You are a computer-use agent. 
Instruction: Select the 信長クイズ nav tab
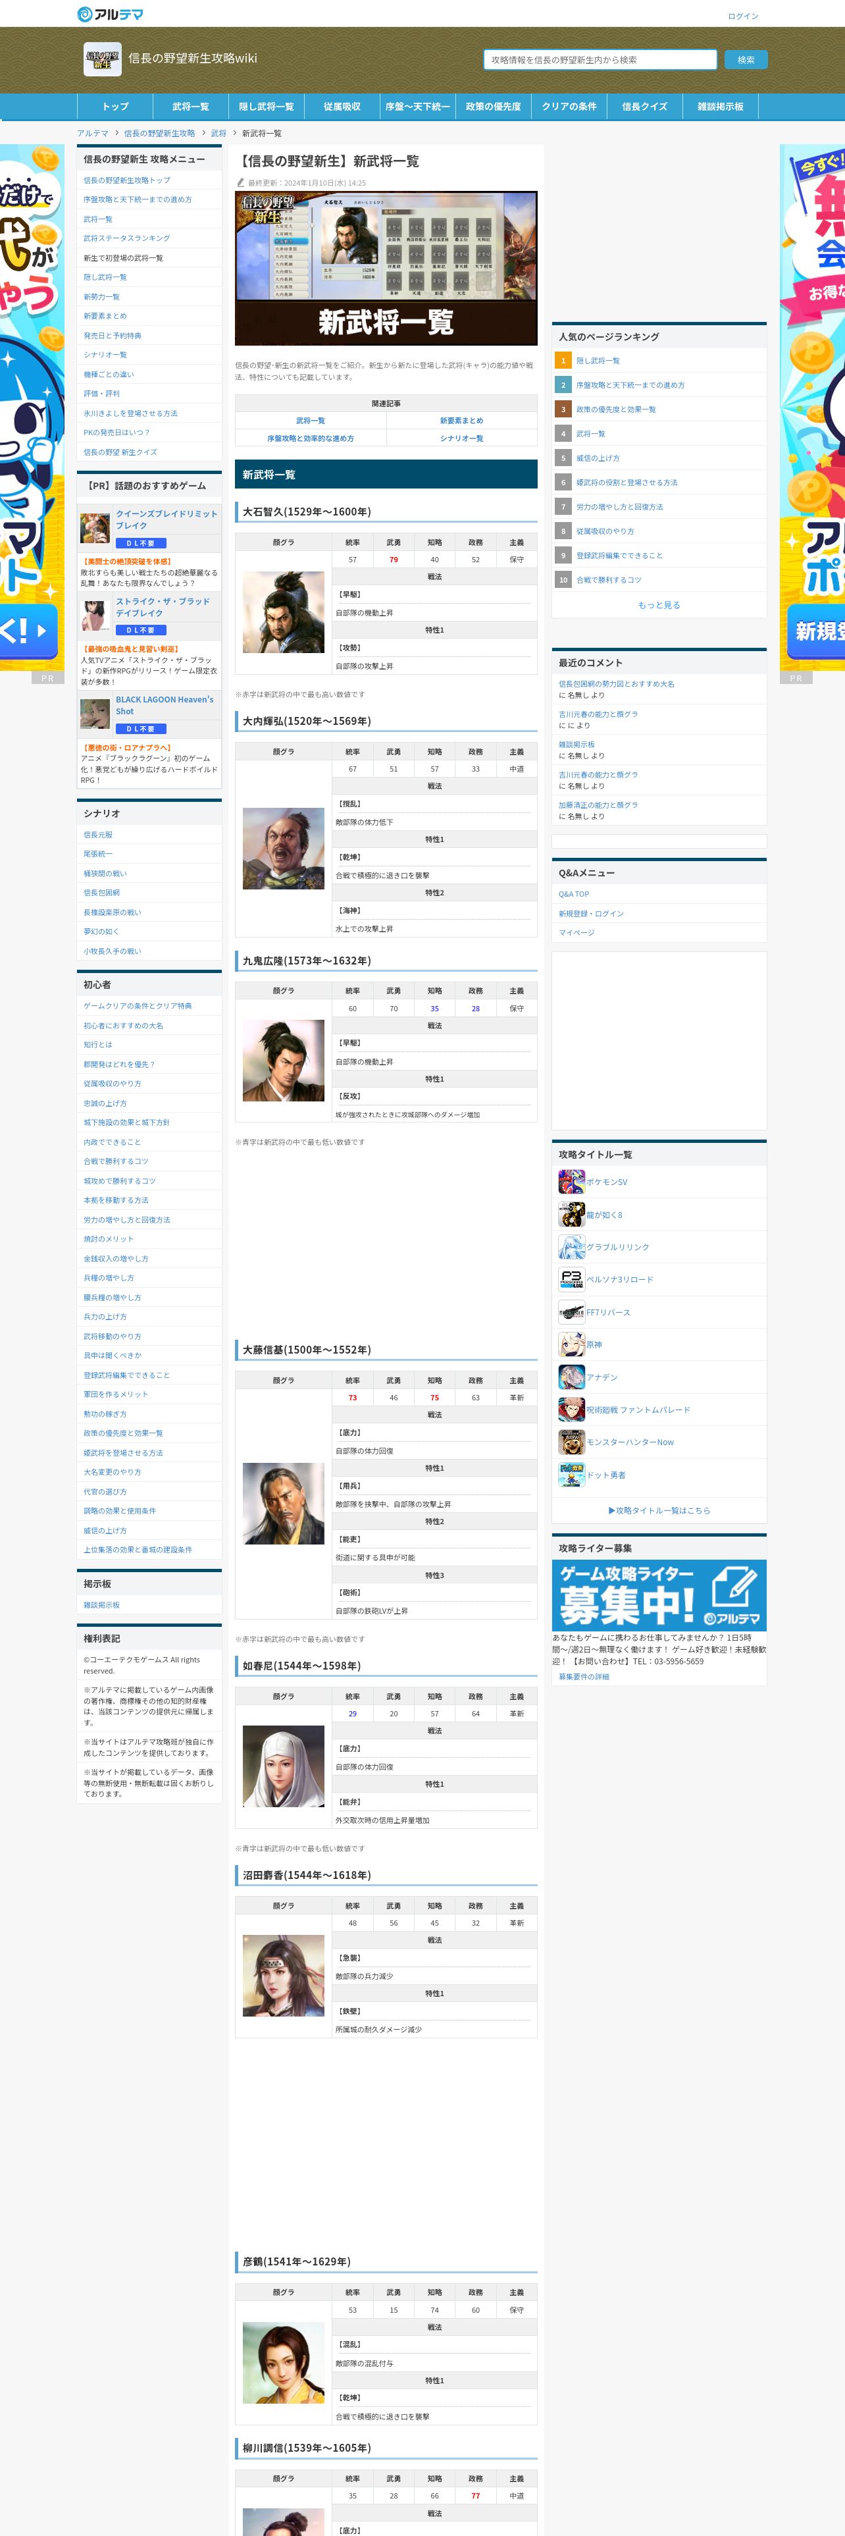tap(644, 106)
